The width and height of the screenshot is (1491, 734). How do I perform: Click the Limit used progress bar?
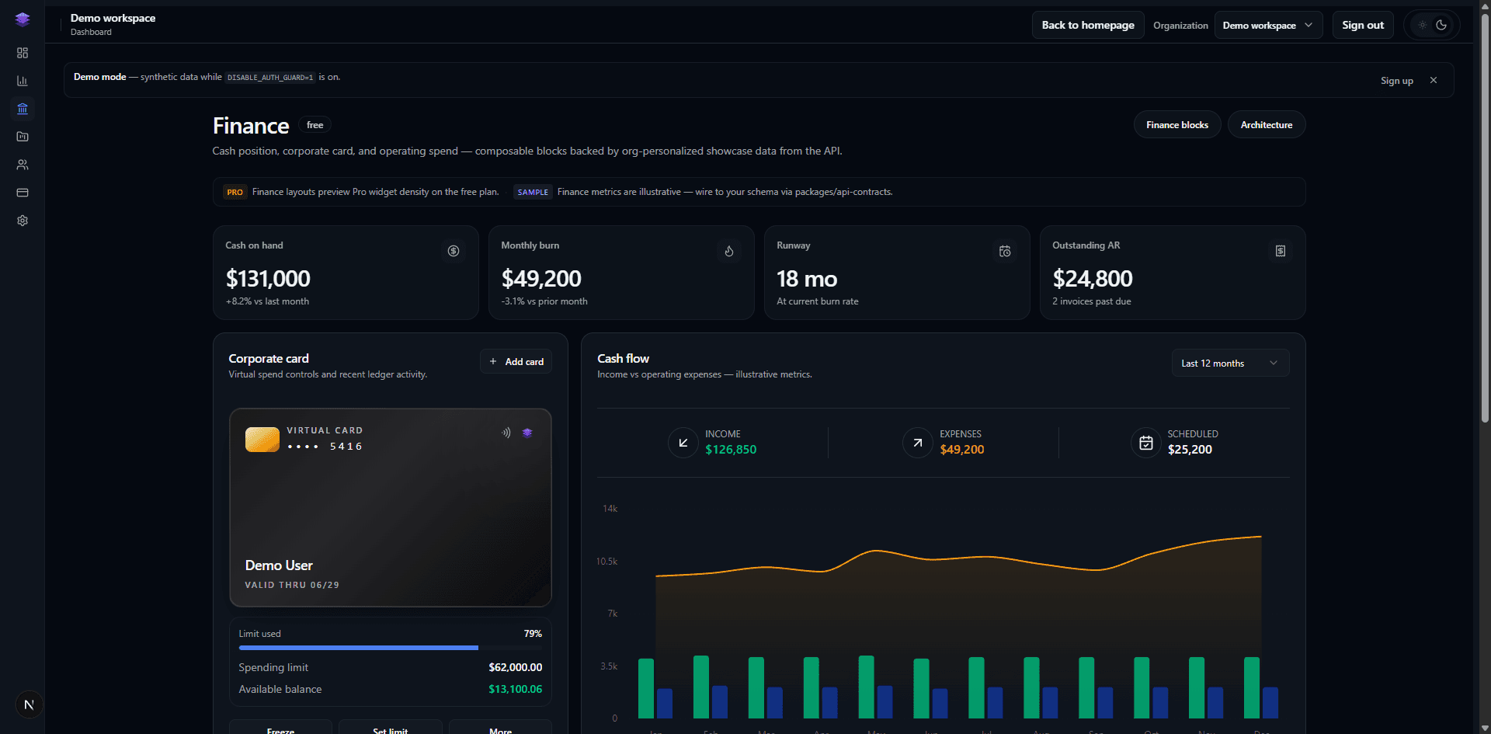391,648
